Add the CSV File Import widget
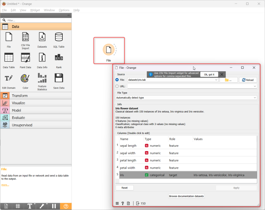Screen dimensions: 265x210 pos(26,41)
